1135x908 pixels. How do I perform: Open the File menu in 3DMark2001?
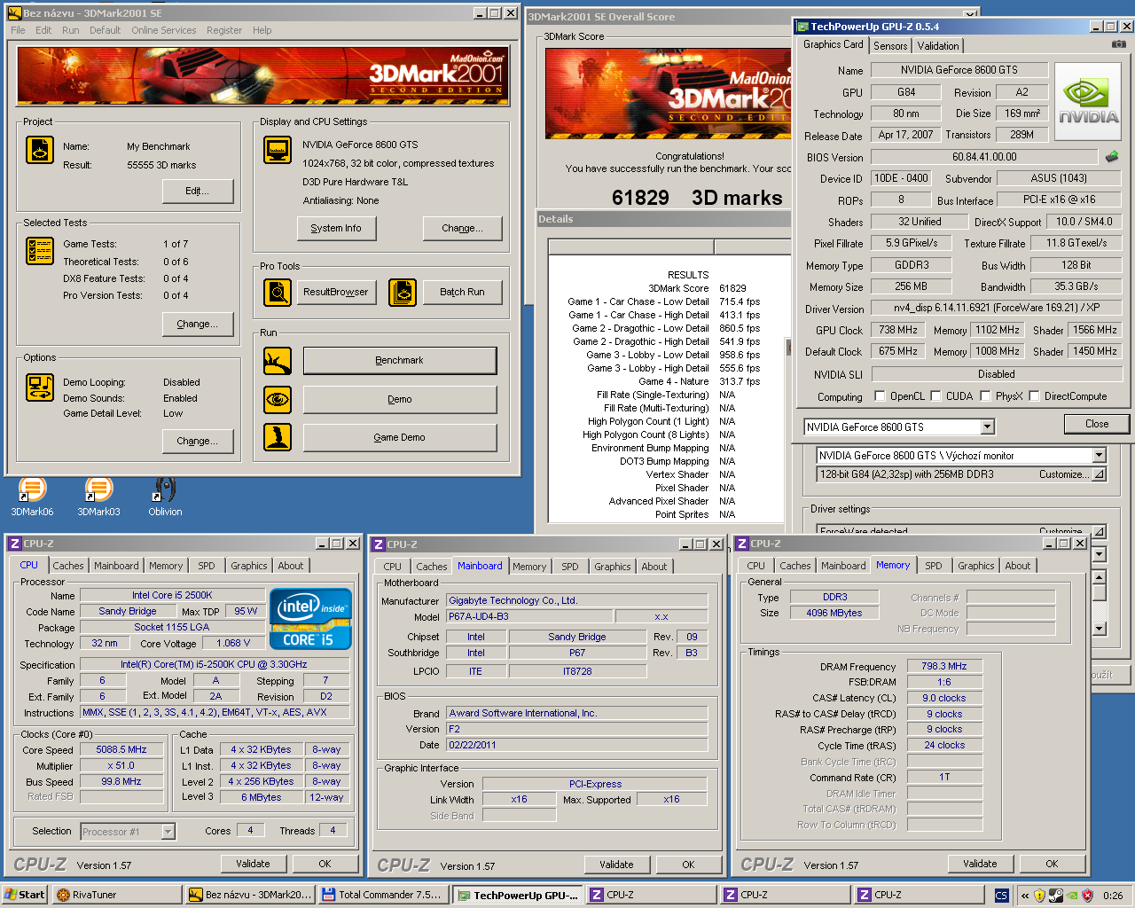click(x=18, y=30)
